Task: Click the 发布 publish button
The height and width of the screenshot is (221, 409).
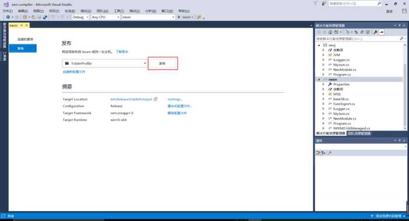Action: point(162,63)
